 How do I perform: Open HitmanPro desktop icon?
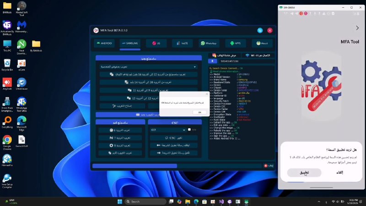coord(7,161)
